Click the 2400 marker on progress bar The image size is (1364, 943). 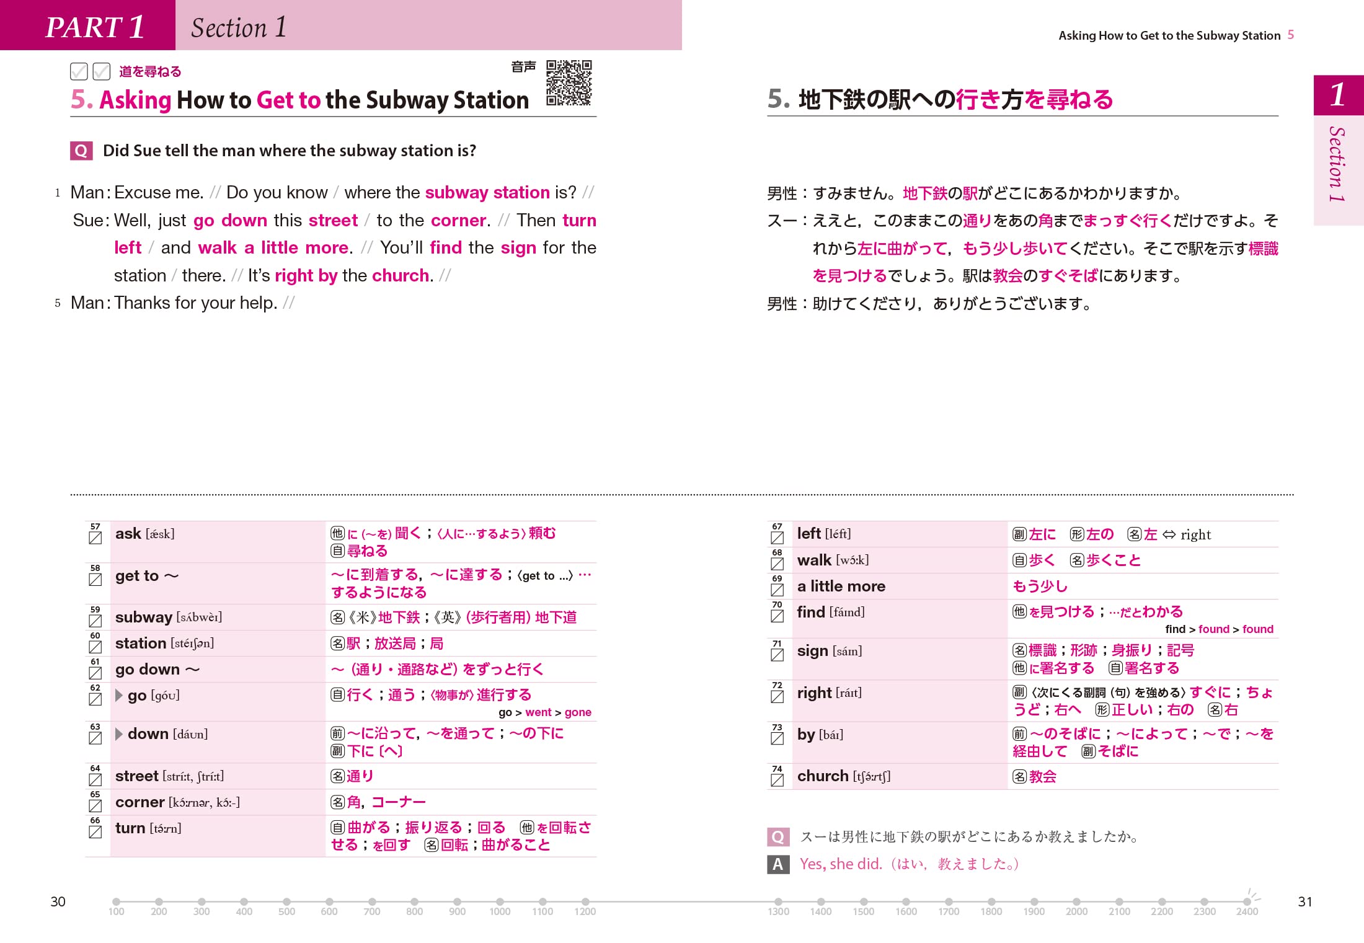[1247, 901]
